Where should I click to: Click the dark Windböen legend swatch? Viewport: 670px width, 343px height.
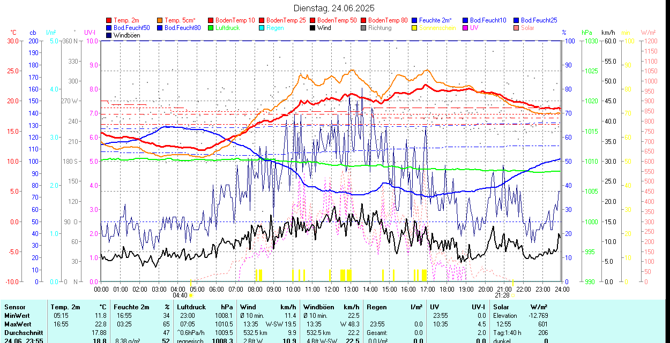(109, 35)
